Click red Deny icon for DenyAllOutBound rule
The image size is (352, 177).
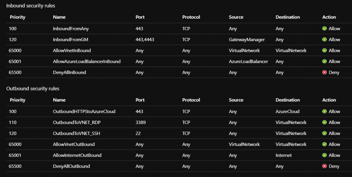(324, 166)
